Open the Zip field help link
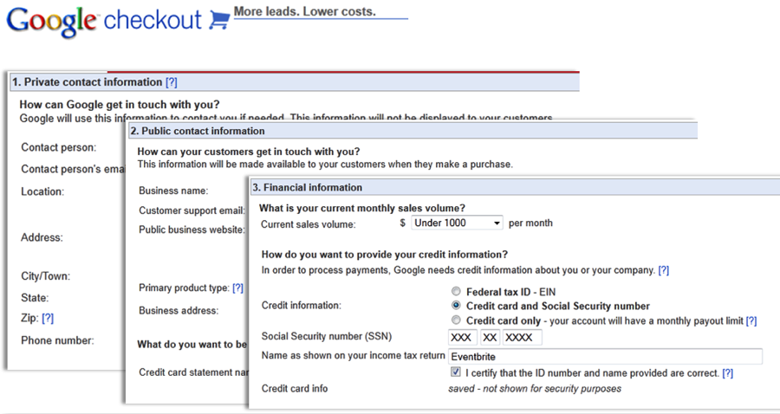This screenshot has width=780, height=414. click(x=48, y=318)
